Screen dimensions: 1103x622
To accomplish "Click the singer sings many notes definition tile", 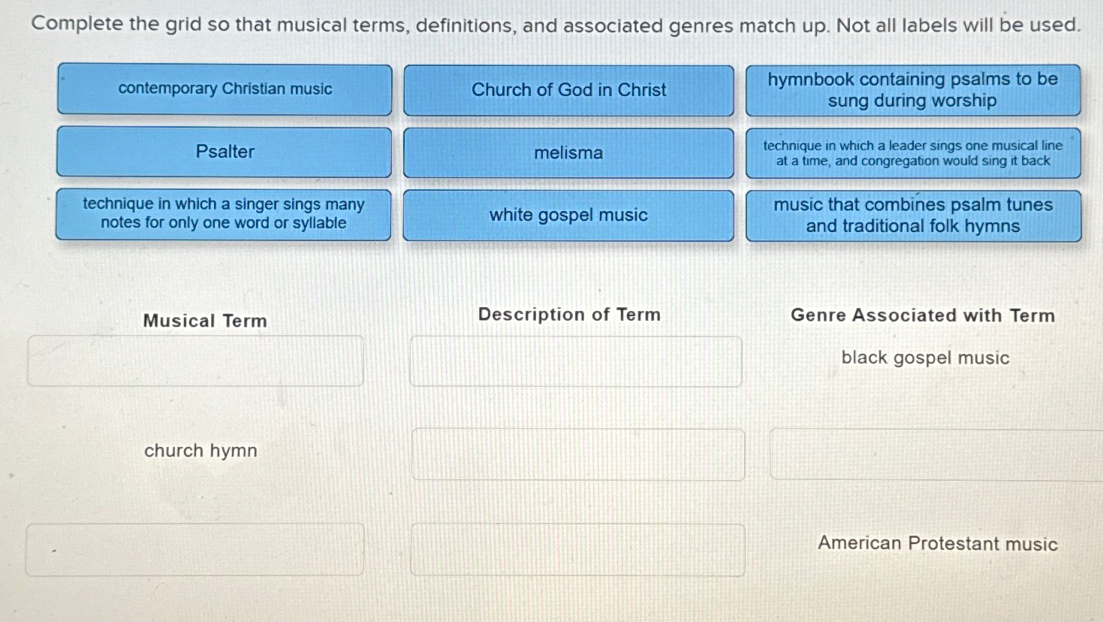I will pyautogui.click(x=224, y=215).
